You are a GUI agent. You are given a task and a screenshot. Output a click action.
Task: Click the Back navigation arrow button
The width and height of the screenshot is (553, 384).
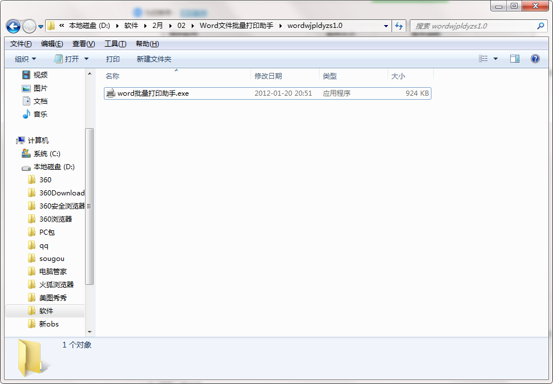point(13,26)
